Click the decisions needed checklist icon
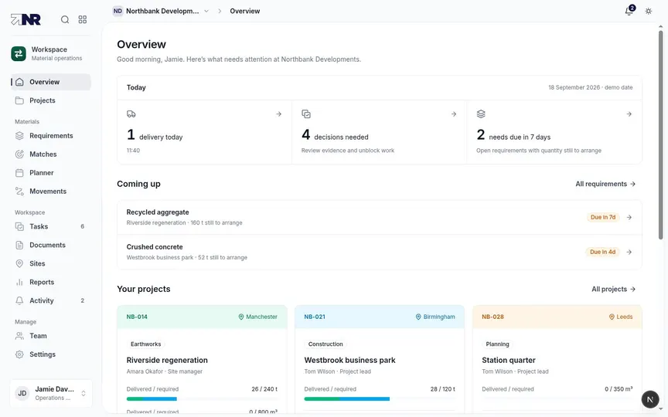The image size is (668, 417). [306, 114]
